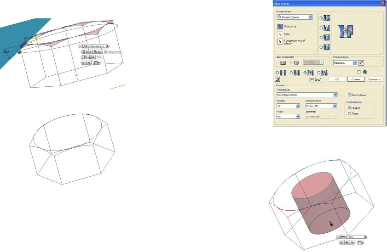Click the Ось axis button in mini-toolbar
The height and width of the screenshot is (252, 387).
click(x=98, y=52)
